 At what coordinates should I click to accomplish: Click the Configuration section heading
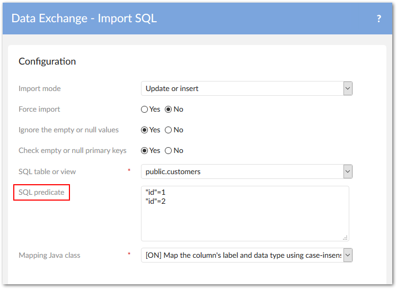coord(47,61)
